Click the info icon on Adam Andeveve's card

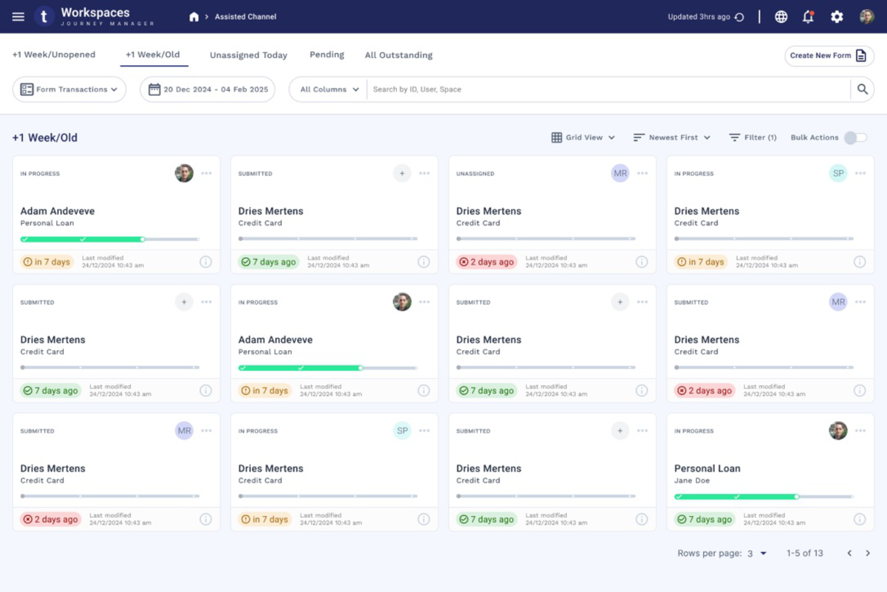[x=206, y=261]
